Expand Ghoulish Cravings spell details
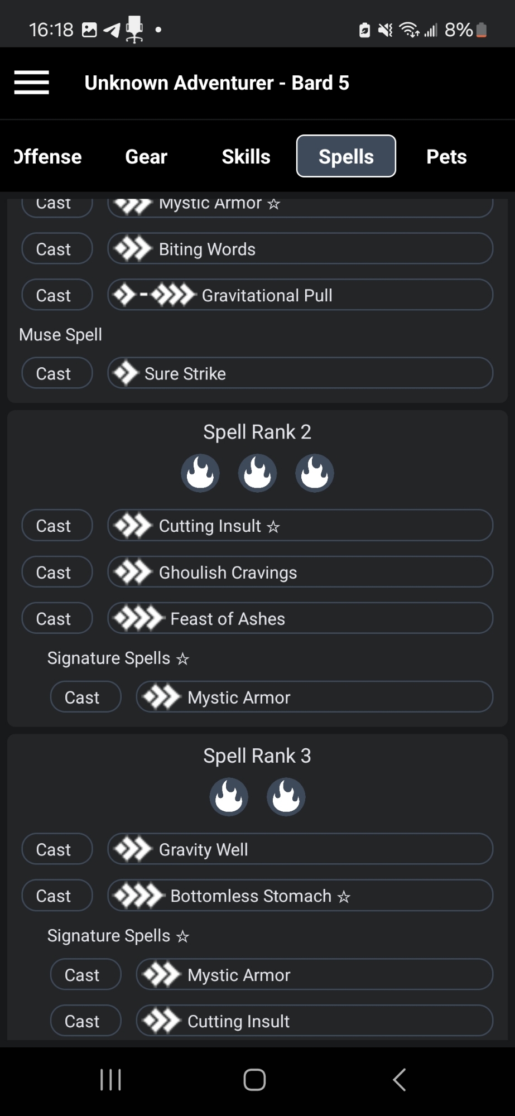 point(300,573)
